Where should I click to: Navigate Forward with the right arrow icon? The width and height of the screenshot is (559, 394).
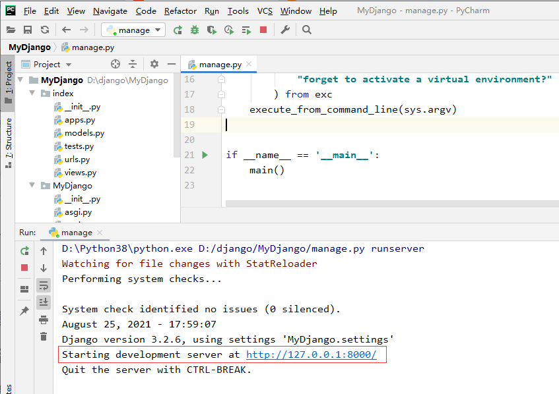click(x=84, y=30)
